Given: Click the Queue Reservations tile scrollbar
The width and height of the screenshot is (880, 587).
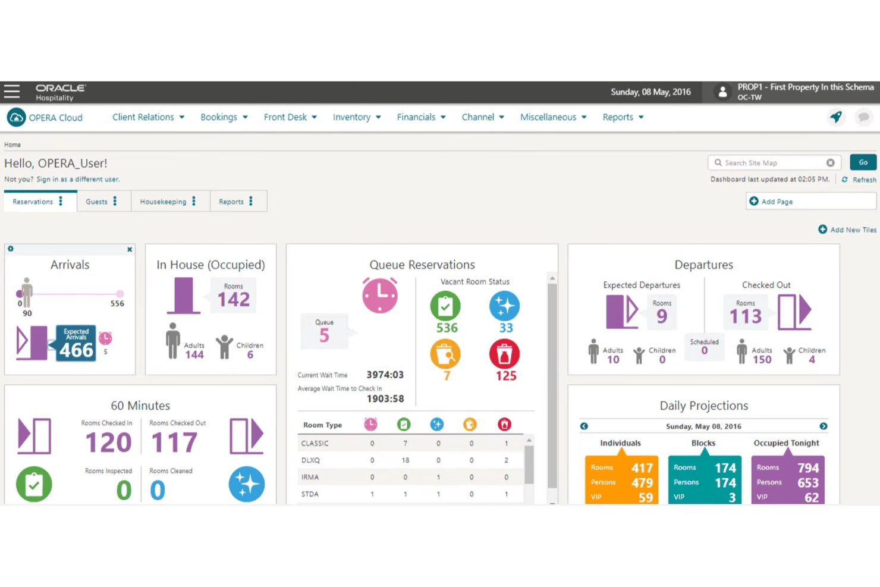Looking at the screenshot, I should pos(552,385).
